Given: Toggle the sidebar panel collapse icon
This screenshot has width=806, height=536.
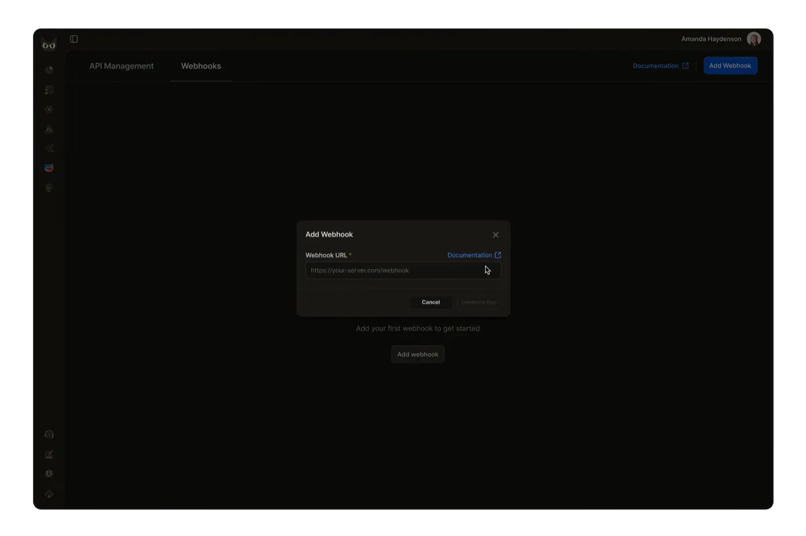Looking at the screenshot, I should pyautogui.click(x=74, y=39).
